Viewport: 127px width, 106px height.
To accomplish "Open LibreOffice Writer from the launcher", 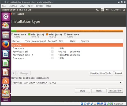I will coord(6,54).
